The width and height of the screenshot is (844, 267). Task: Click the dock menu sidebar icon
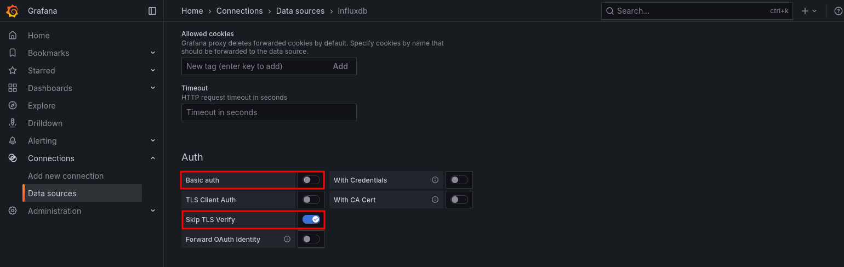pos(152,11)
